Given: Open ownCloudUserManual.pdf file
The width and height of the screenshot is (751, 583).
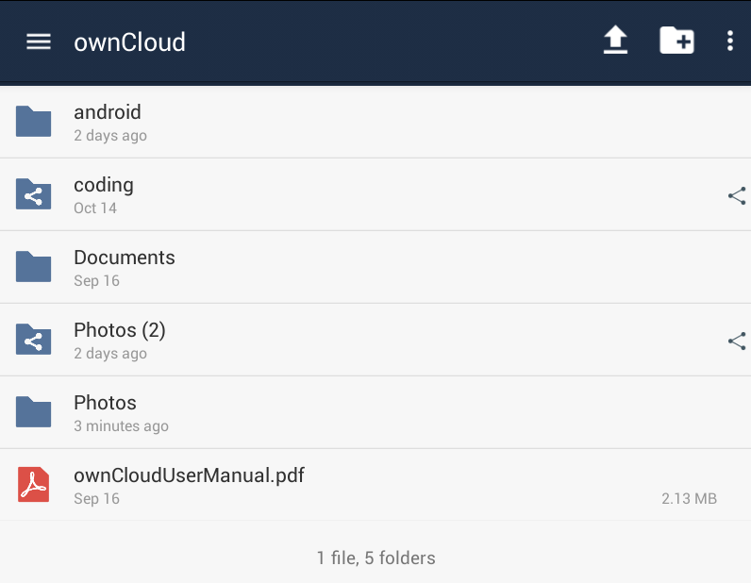Looking at the screenshot, I should click(x=375, y=485).
